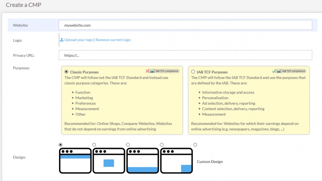Click the centered popup design layout icon
Screen dimensions: 322x181
tap(108, 160)
